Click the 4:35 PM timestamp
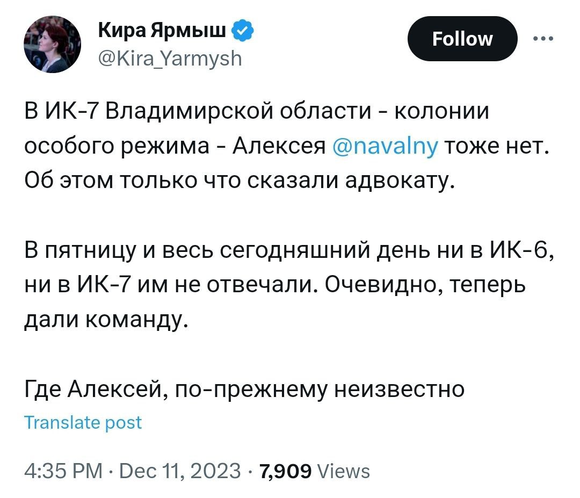Image resolution: width=580 pixels, height=498 pixels. click(x=63, y=471)
